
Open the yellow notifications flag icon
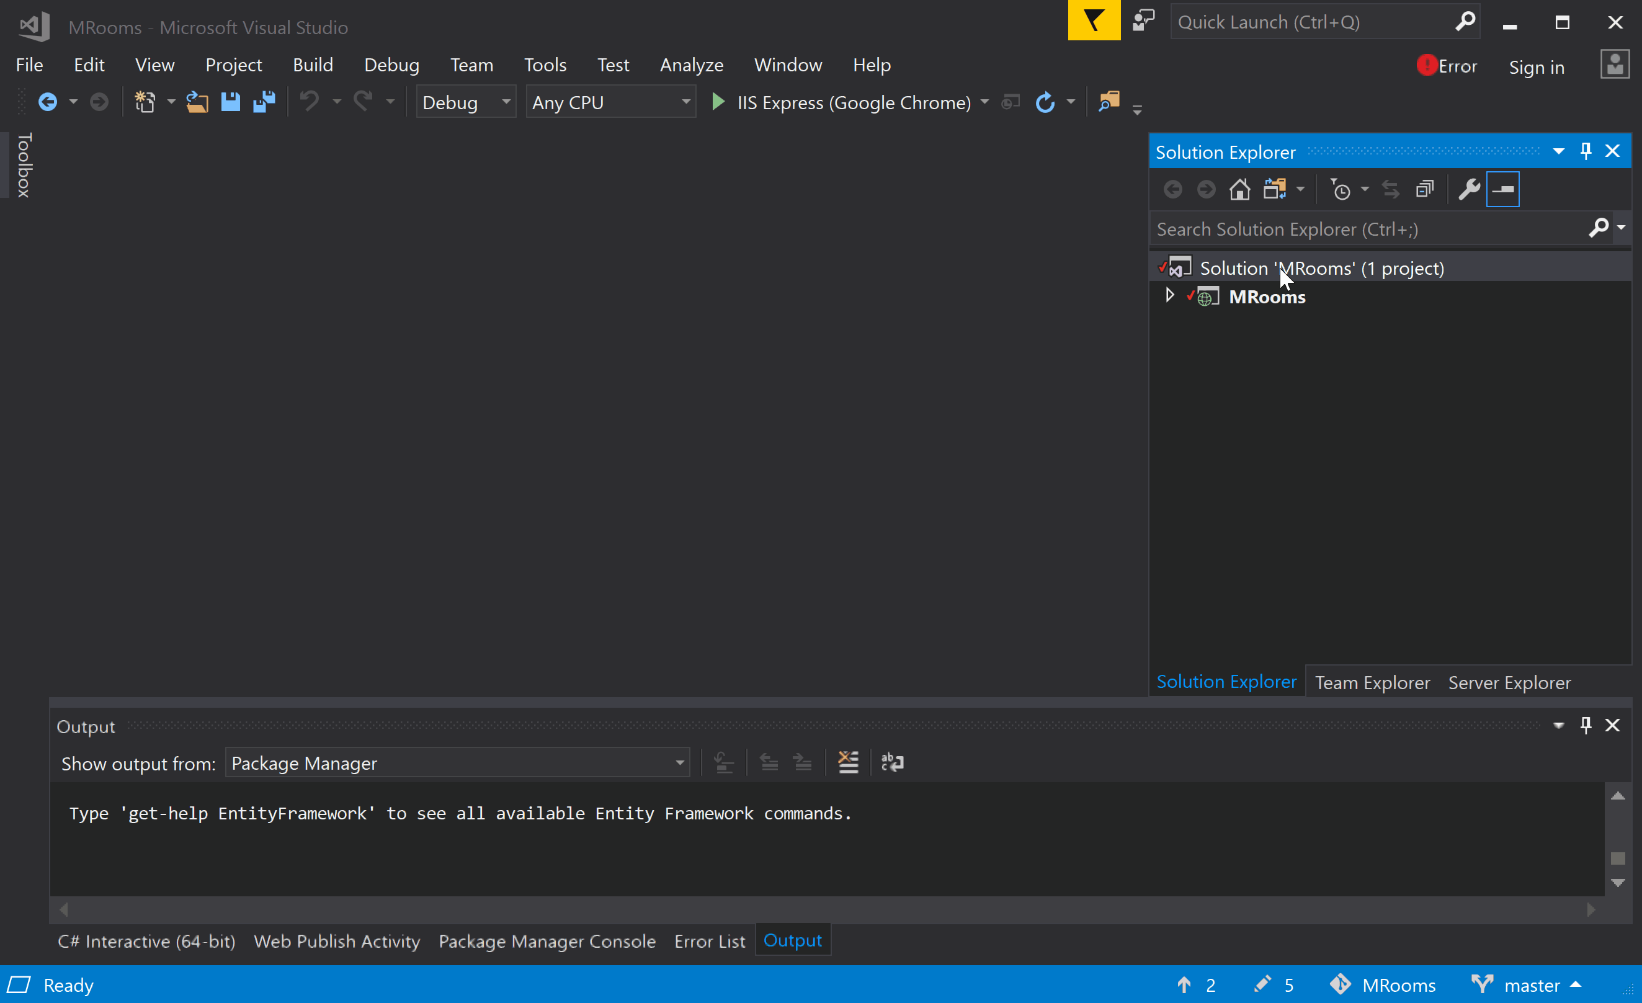(x=1094, y=20)
